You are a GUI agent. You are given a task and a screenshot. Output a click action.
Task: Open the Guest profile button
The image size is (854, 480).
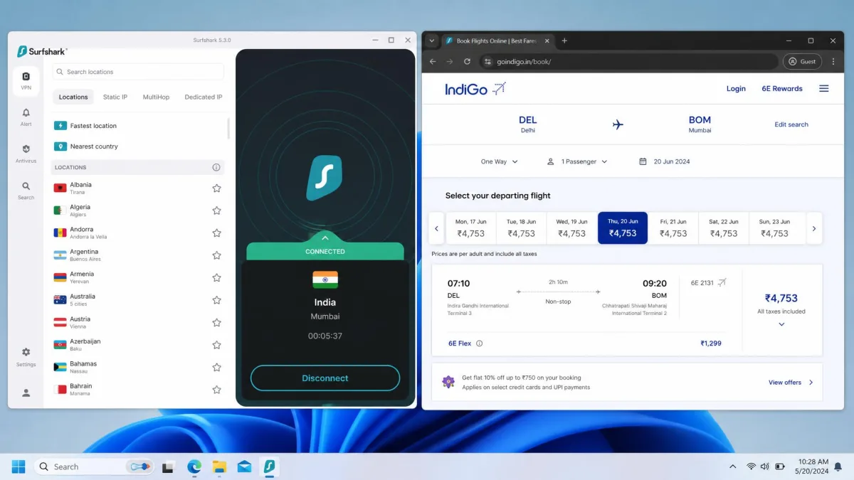[802, 62]
